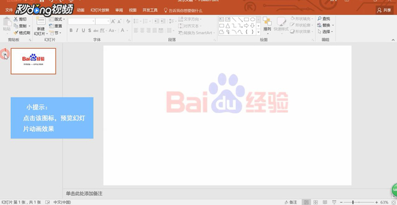Open Change Case (Aa) dropdown
Viewport: 397px width, 205px height.
(112, 31)
